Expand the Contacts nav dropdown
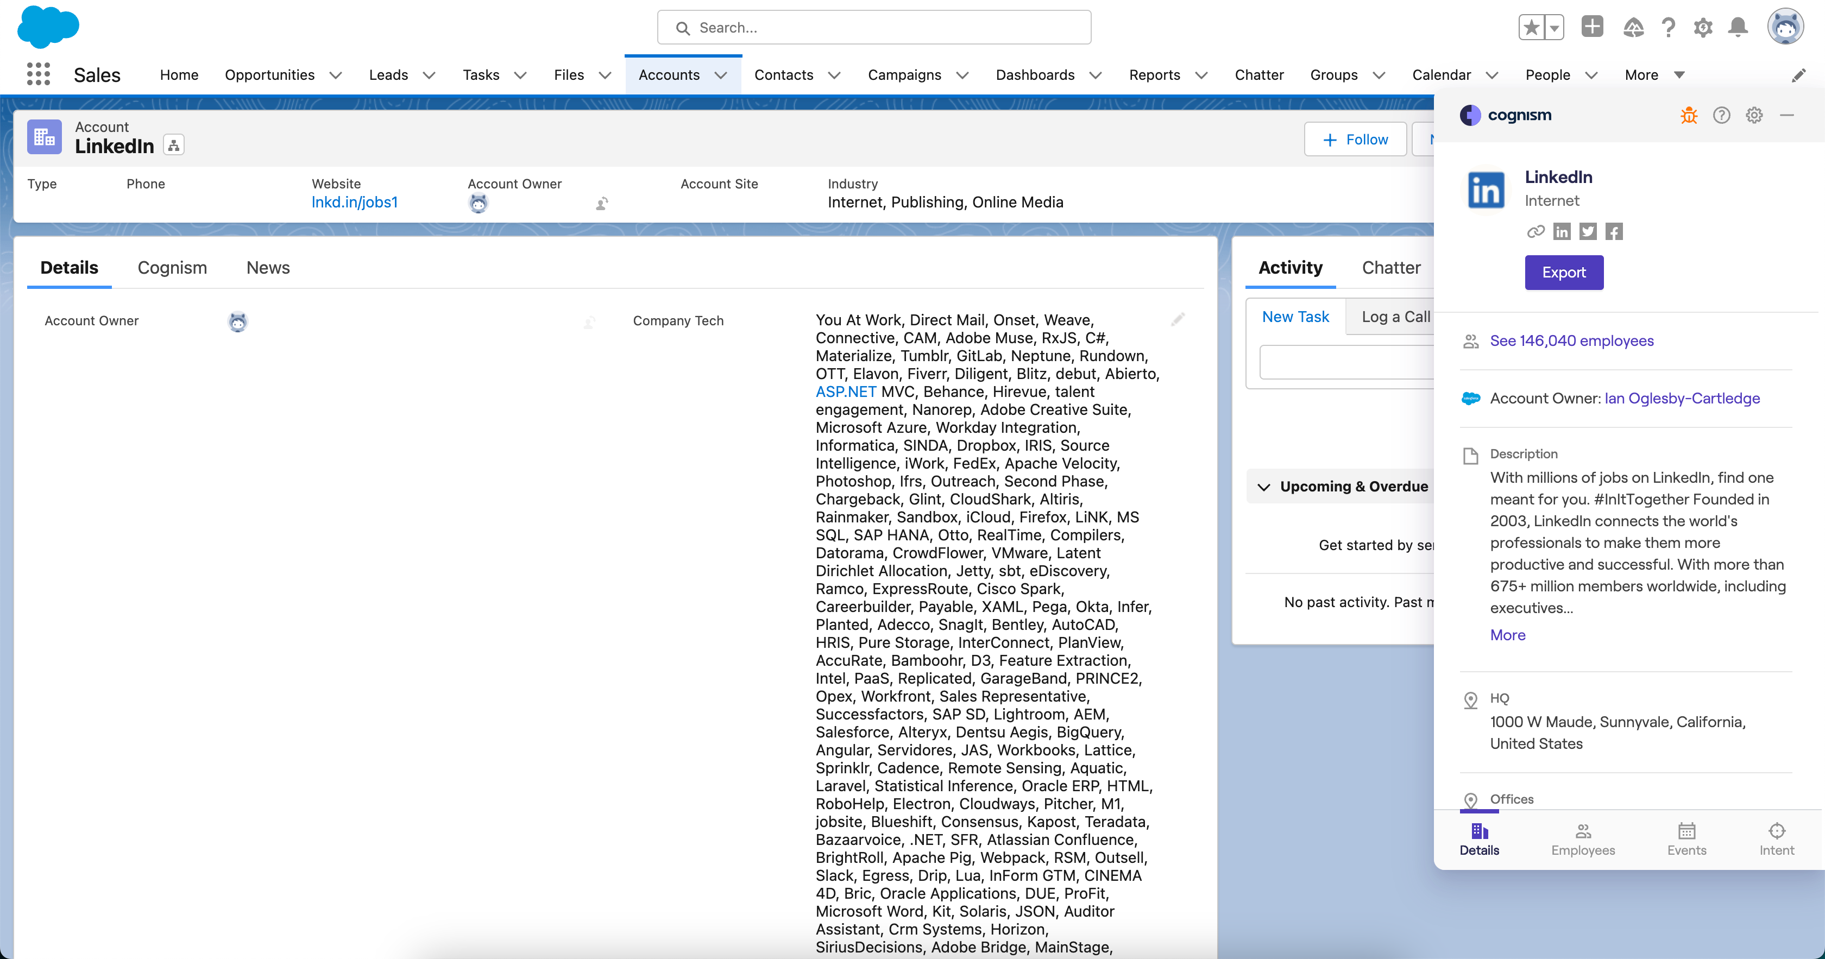Viewport: 1825px width, 959px height. pyautogui.click(x=835, y=75)
